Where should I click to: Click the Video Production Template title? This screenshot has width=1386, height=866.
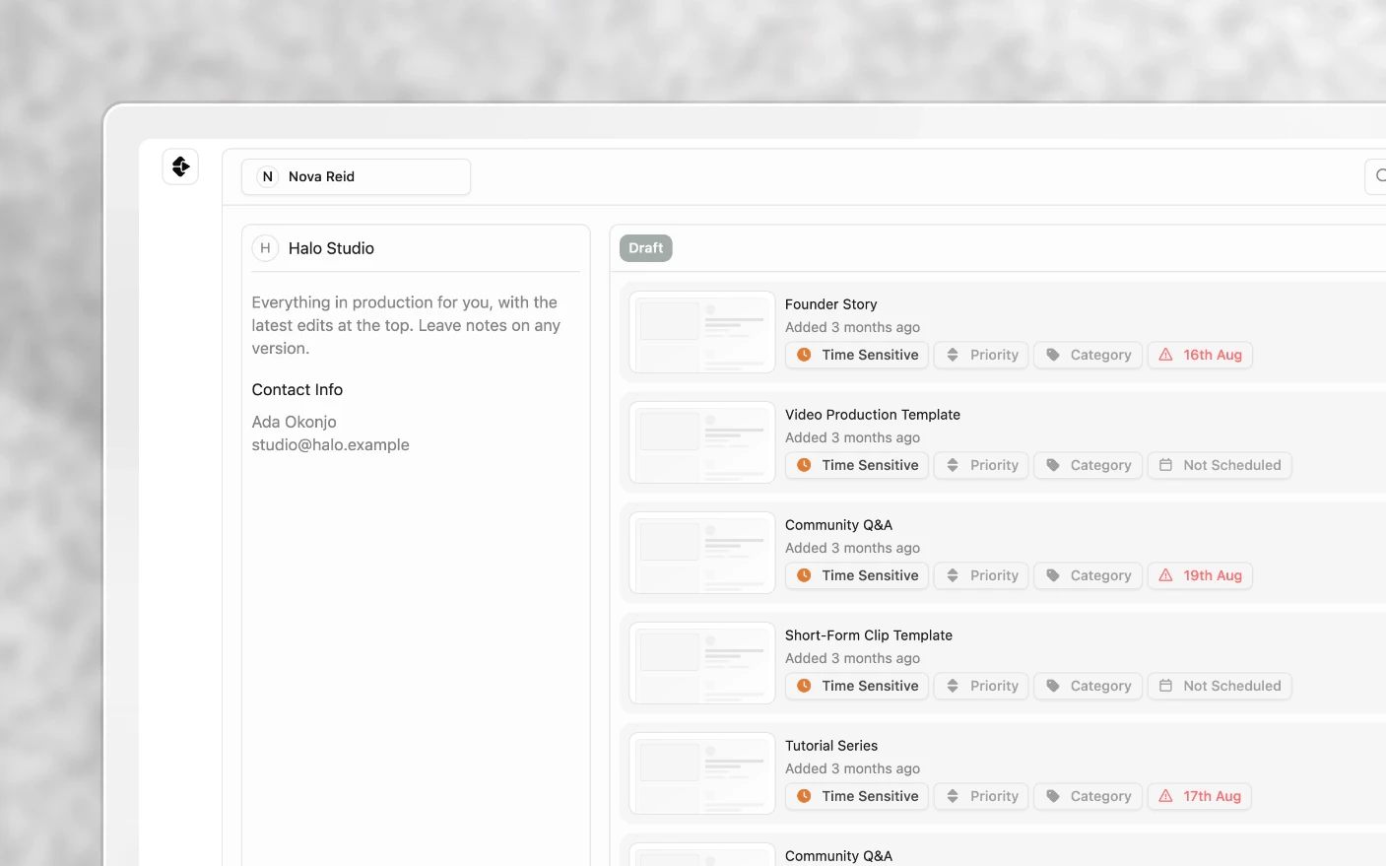coord(873,415)
